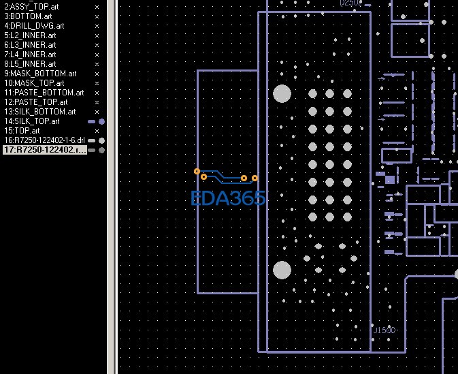This screenshot has width=458, height=374.
Task: Select the 14:SILK_TOP.art layer
Action: 32,121
